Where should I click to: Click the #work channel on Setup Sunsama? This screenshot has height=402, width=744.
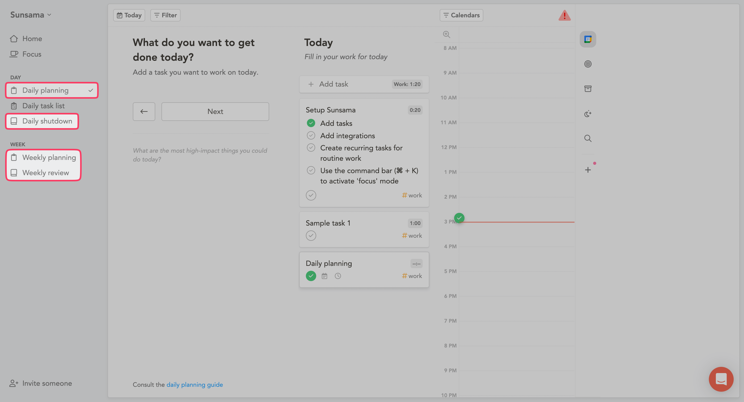(x=412, y=196)
